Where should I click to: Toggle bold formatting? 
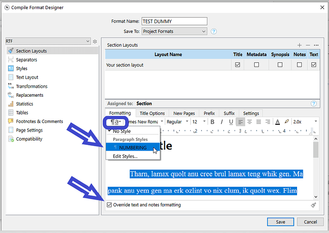coord(212,122)
